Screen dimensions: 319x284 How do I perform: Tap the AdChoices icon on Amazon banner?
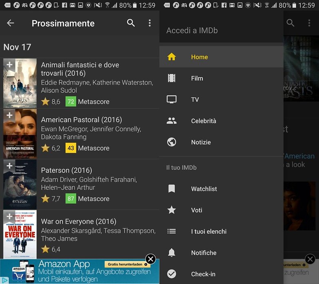coord(4,280)
